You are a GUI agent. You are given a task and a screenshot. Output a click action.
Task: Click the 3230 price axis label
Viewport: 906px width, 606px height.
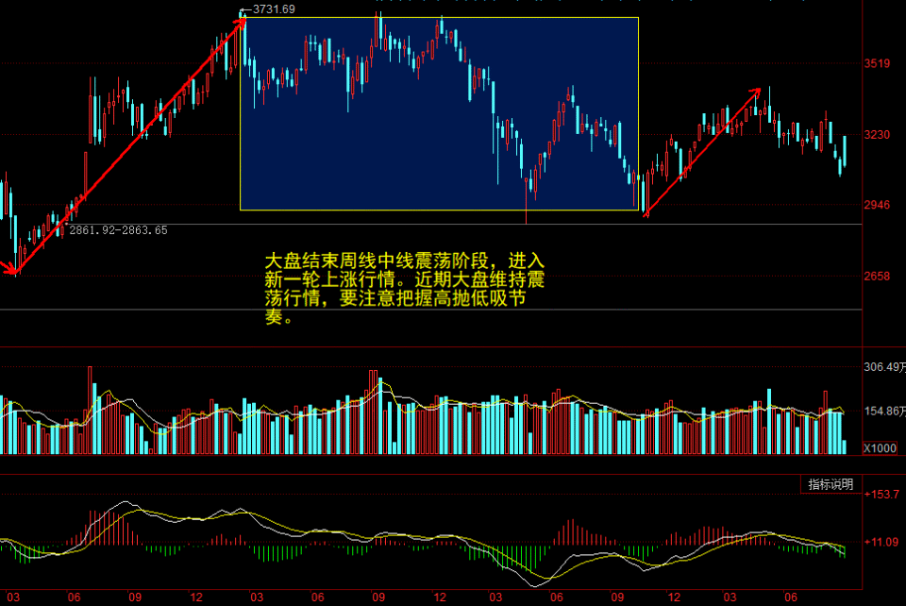[879, 135]
